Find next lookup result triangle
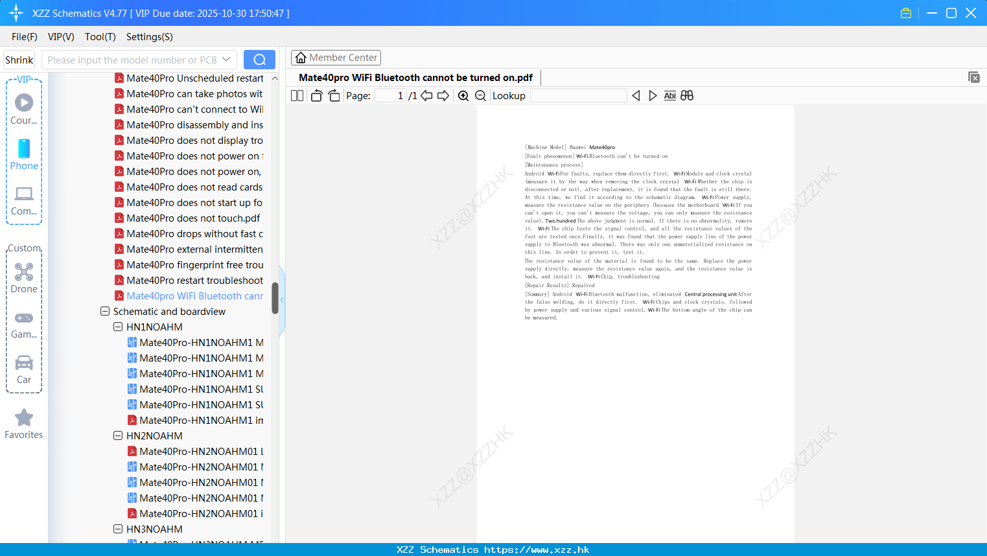The image size is (987, 556). 653,96
